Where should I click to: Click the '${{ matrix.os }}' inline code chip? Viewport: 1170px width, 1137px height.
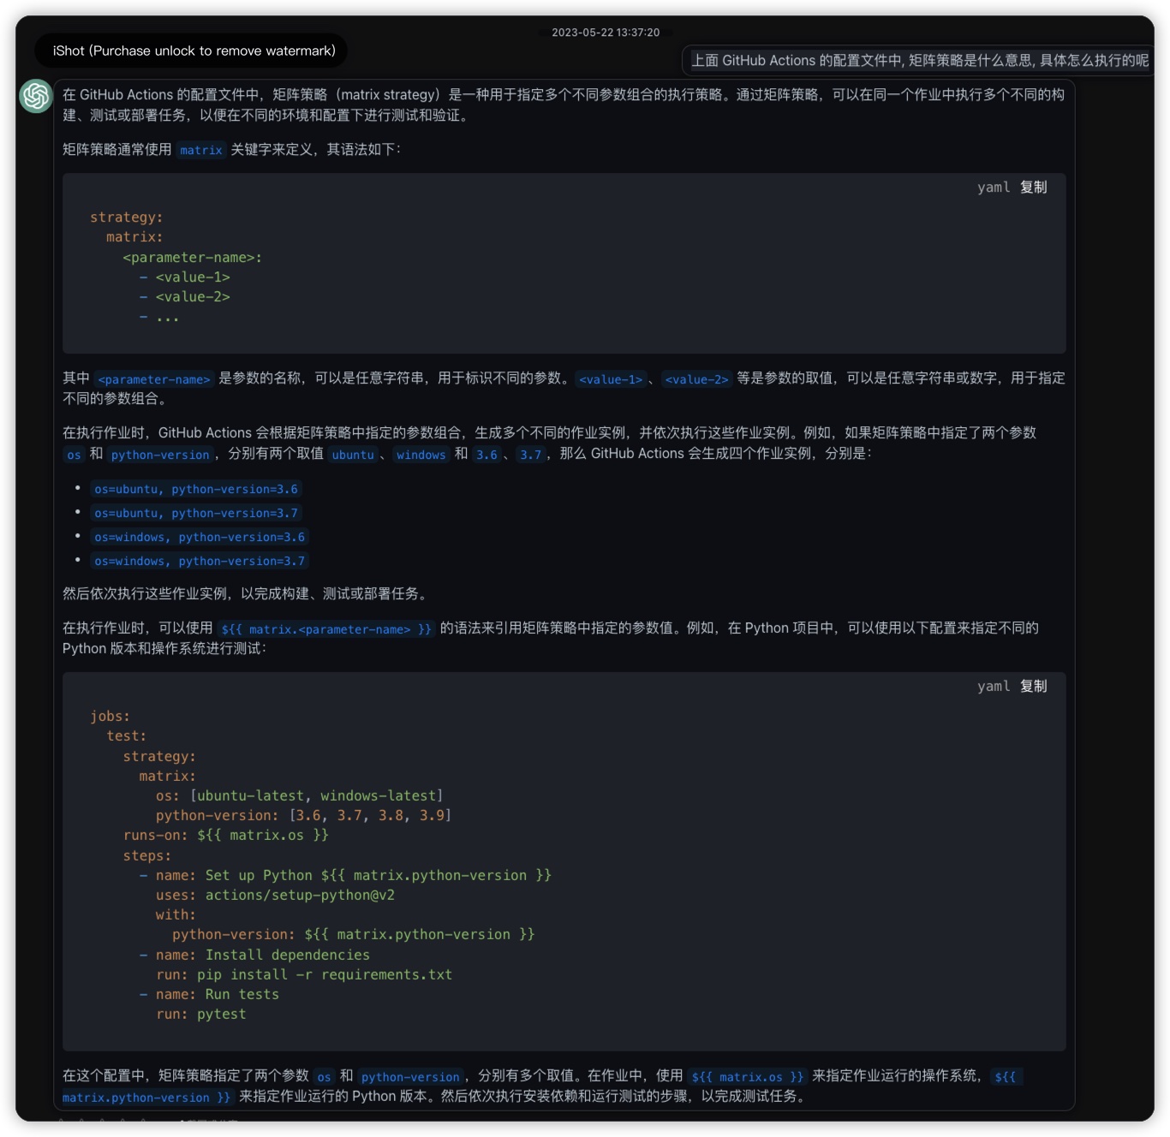[748, 1077]
